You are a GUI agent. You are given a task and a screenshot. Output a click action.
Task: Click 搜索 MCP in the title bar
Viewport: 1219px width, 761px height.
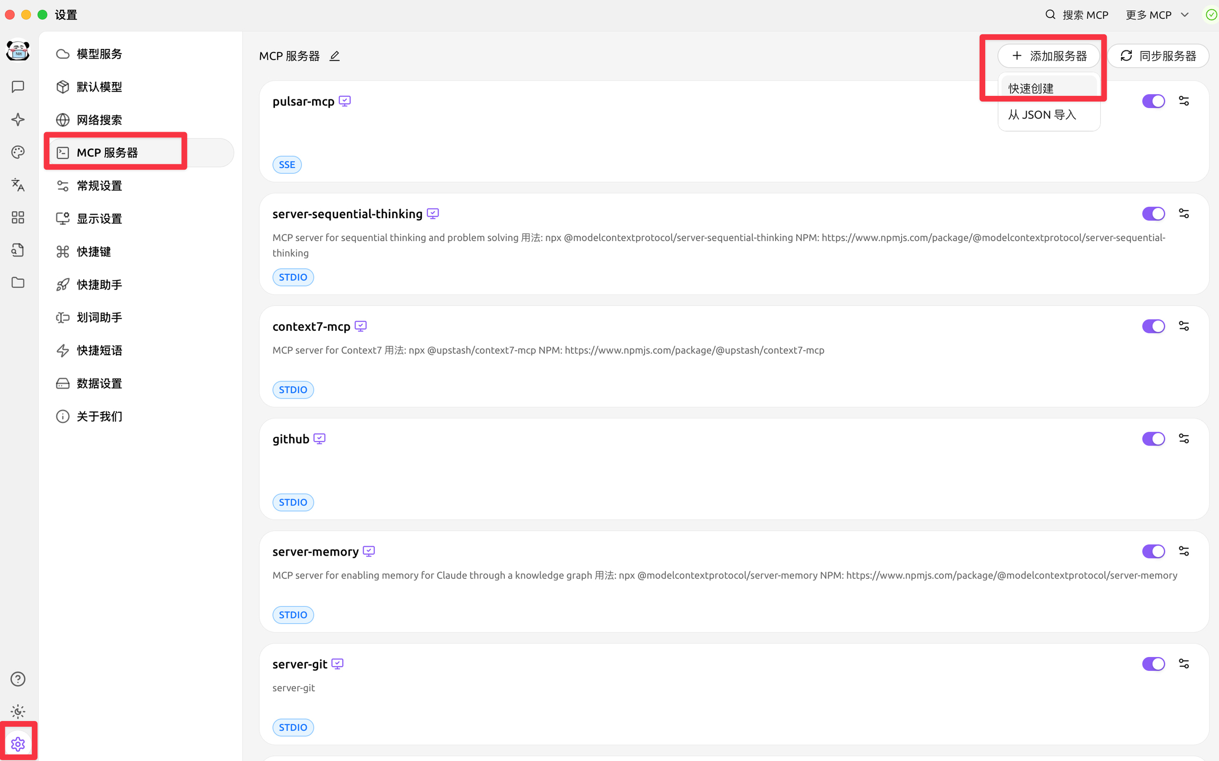[1077, 15]
